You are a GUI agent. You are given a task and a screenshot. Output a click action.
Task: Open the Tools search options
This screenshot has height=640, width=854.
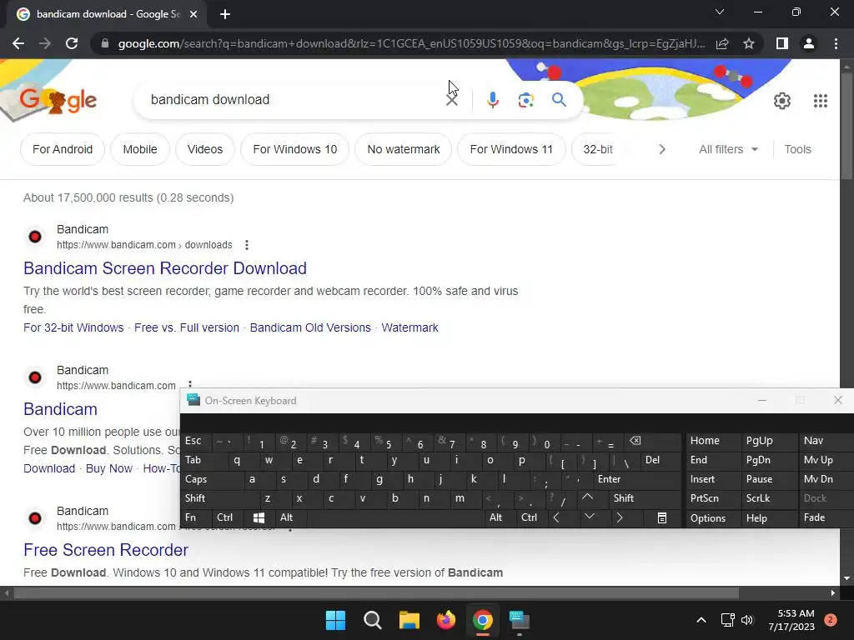point(797,149)
